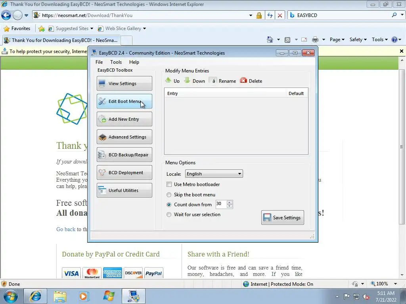
Task: Click Internet Explorer back arrow button
Action: click(6, 15)
